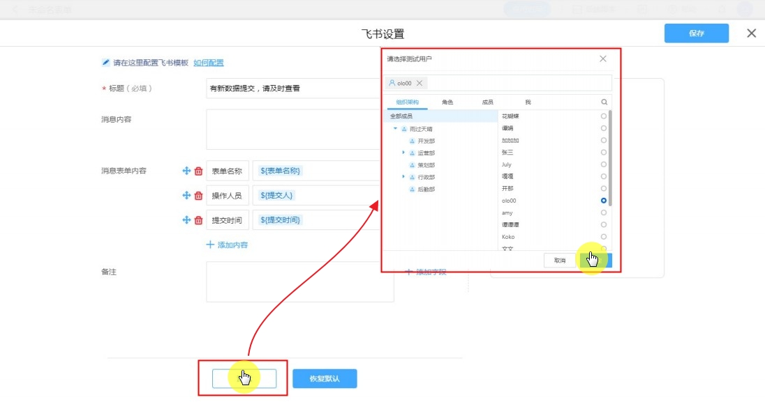This screenshot has width=765, height=411.
Task: Delete the 表单名称 row with trash icon
Action: (x=198, y=171)
